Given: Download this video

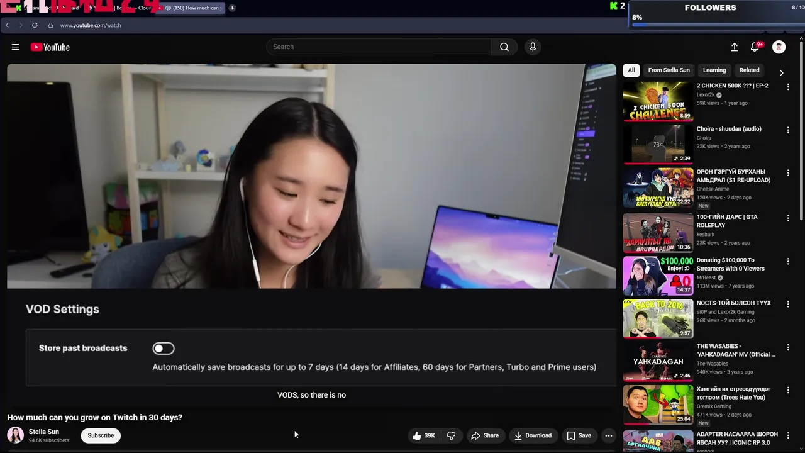Looking at the screenshot, I should [x=533, y=435].
